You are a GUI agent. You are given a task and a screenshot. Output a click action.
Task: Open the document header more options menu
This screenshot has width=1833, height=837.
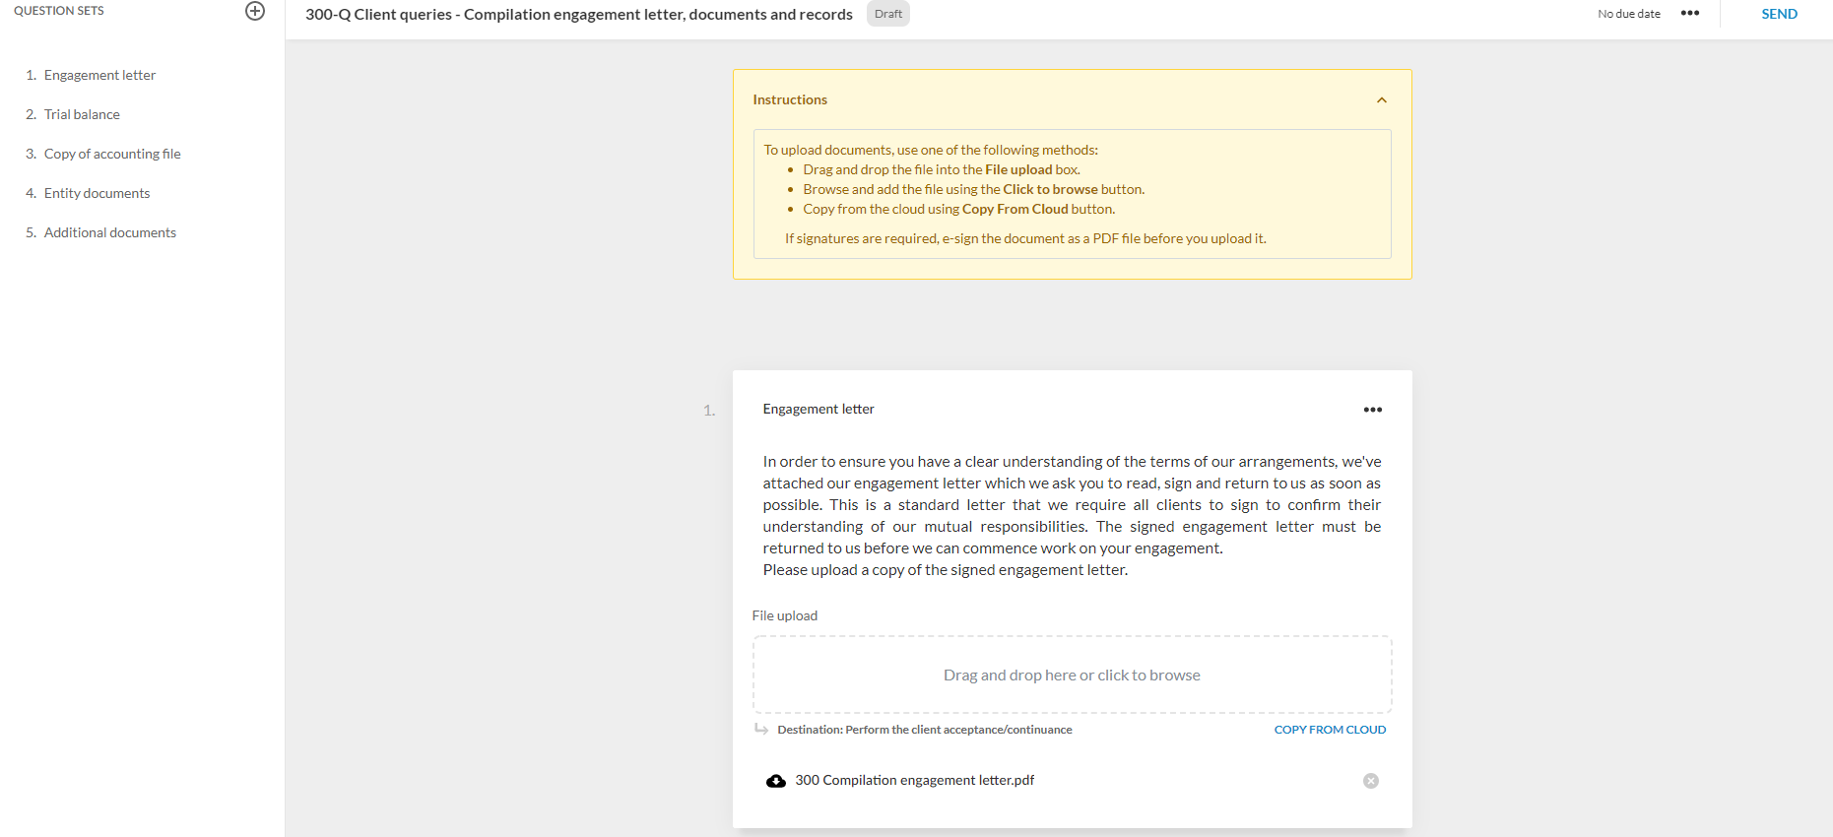1690,14
